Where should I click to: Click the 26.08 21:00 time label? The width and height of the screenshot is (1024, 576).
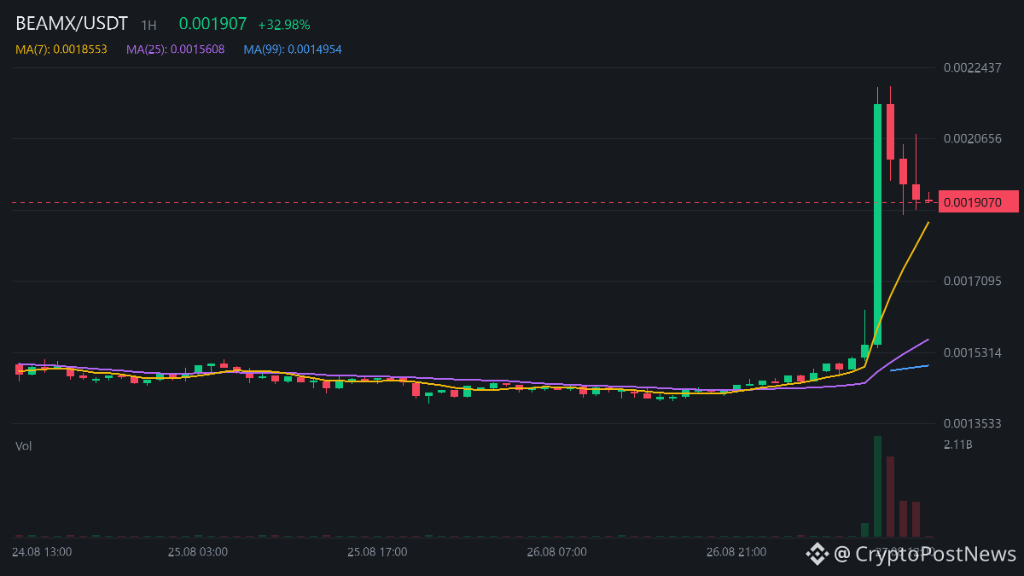coord(736,552)
